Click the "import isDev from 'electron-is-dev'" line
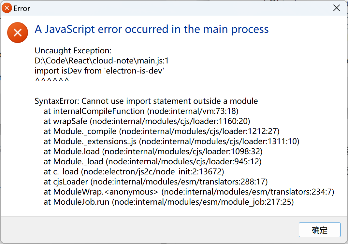Image resolution: width=348 pixels, height=244 pixels. point(99,71)
